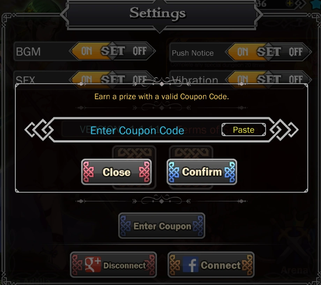
Task: Turn BGM OFF
Action: 140,51
